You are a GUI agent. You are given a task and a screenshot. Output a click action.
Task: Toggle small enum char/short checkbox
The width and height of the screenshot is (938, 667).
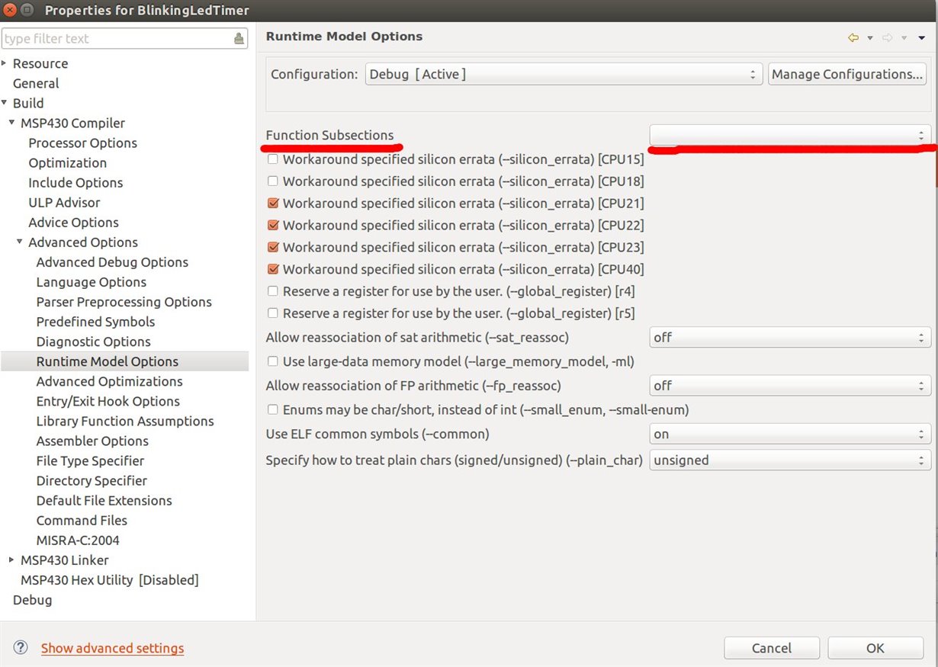pyautogui.click(x=273, y=410)
